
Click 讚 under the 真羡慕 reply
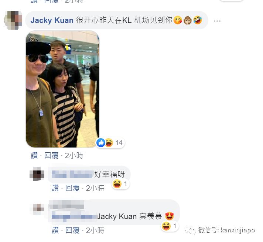[55, 230]
